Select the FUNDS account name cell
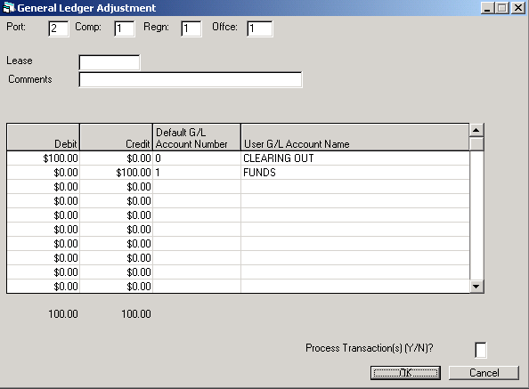Image resolution: width=529 pixels, height=389 pixels. click(355, 173)
